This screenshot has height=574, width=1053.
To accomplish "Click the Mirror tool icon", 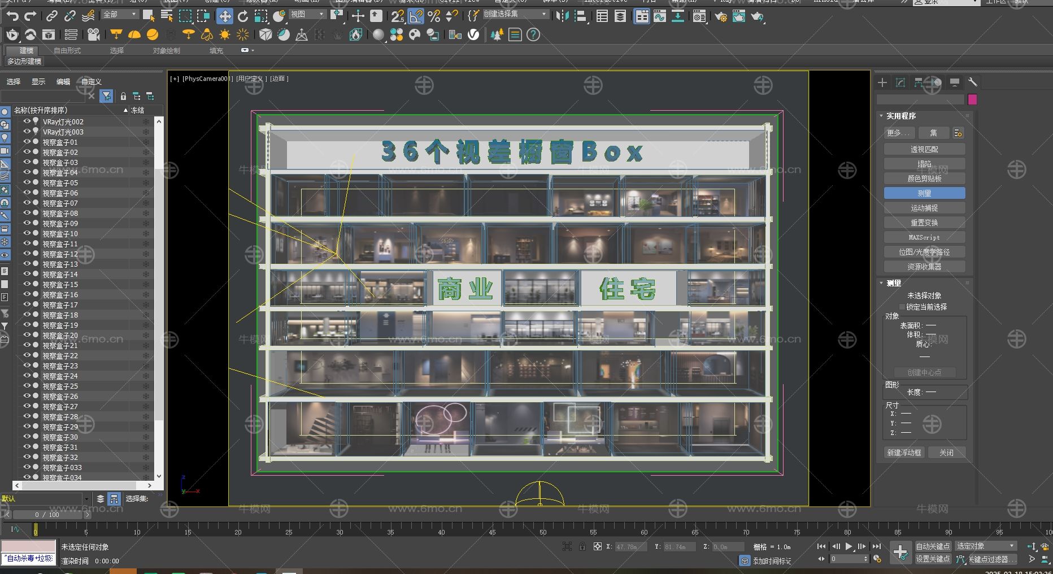I will pos(562,16).
